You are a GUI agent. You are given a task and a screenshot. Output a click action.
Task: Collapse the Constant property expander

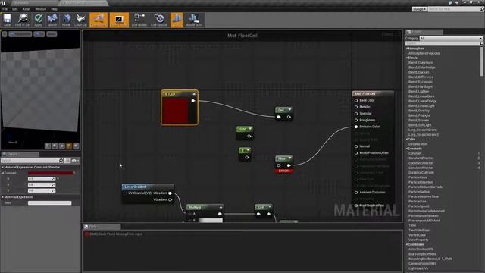click(3, 173)
